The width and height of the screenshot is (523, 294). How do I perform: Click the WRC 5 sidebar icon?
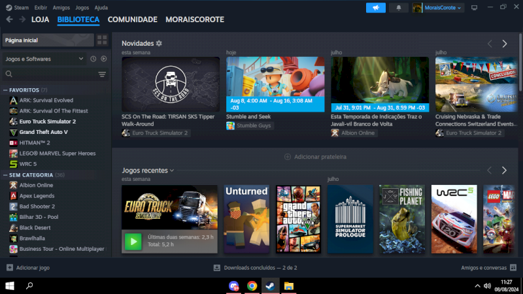[13, 164]
